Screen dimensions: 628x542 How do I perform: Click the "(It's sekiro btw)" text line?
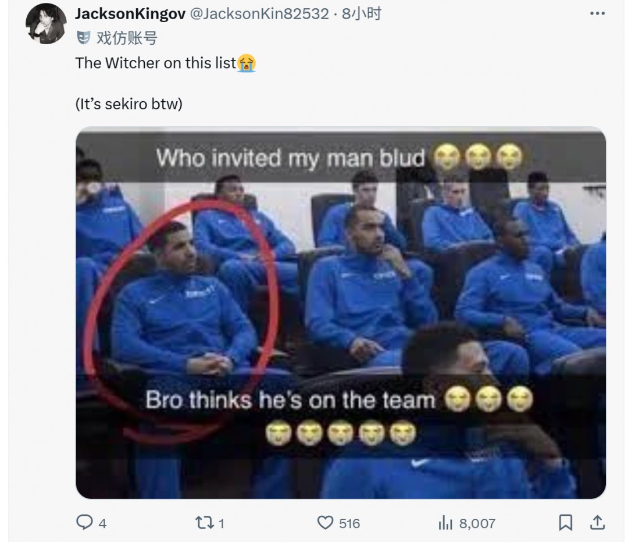pos(129,104)
